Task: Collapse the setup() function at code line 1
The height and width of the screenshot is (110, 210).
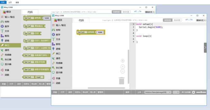Action: coord(135,24)
